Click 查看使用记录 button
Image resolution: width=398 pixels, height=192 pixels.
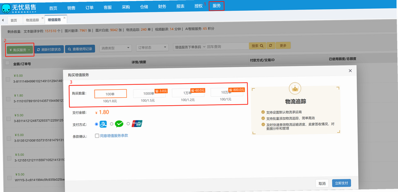[80, 49]
